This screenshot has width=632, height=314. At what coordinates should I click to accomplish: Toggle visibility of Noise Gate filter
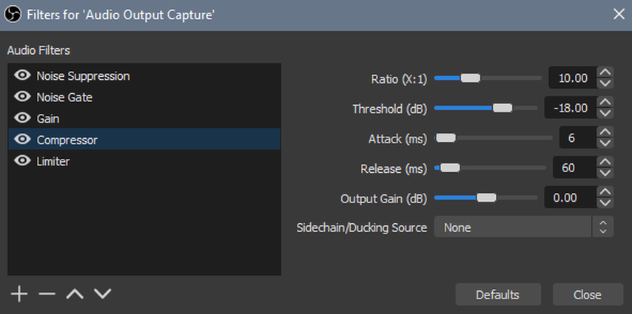point(22,97)
